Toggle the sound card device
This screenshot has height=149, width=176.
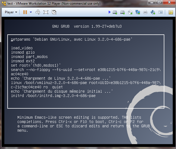(x=153, y=12)
